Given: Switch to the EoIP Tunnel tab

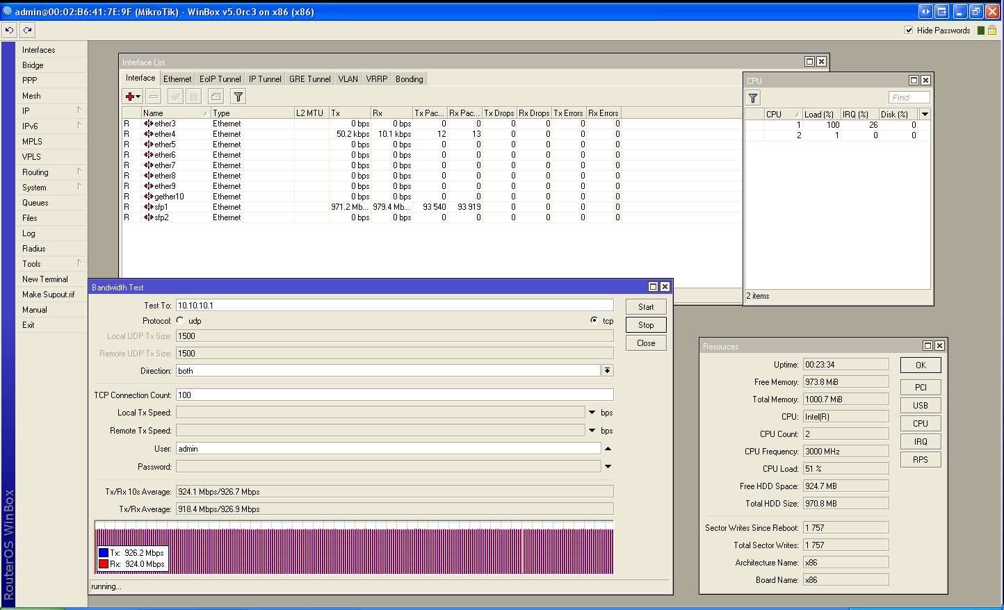Looking at the screenshot, I should coord(220,79).
